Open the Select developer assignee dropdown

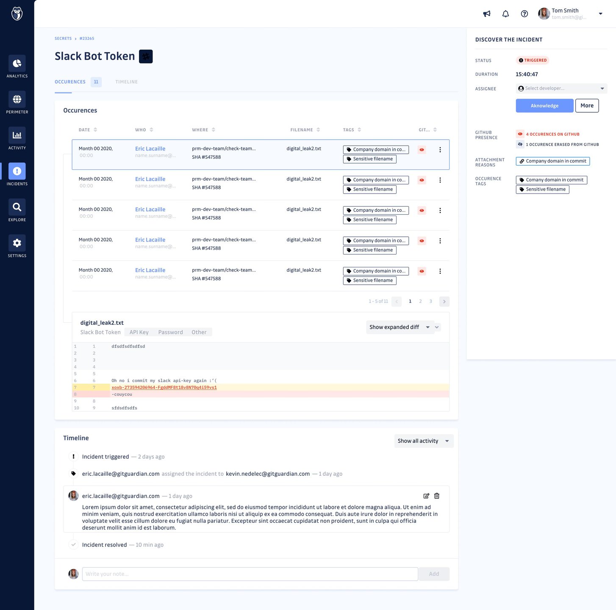(x=561, y=89)
